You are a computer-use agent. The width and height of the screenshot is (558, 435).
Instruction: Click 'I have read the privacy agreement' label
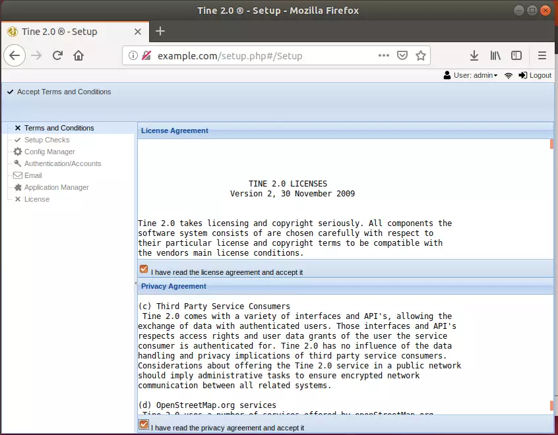[228, 428]
